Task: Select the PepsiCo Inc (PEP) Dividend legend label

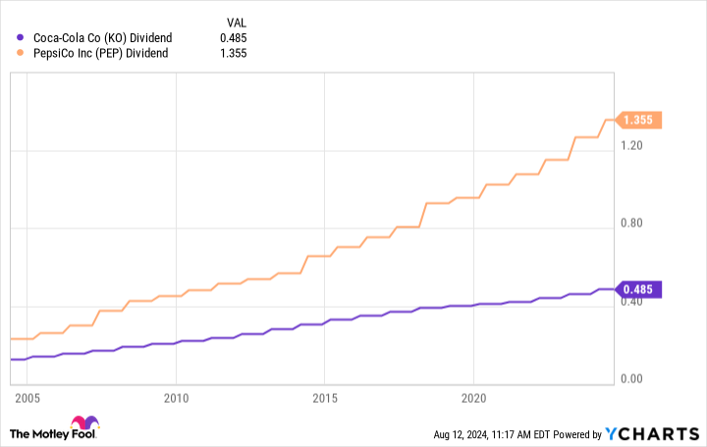Action: pyautogui.click(x=100, y=53)
